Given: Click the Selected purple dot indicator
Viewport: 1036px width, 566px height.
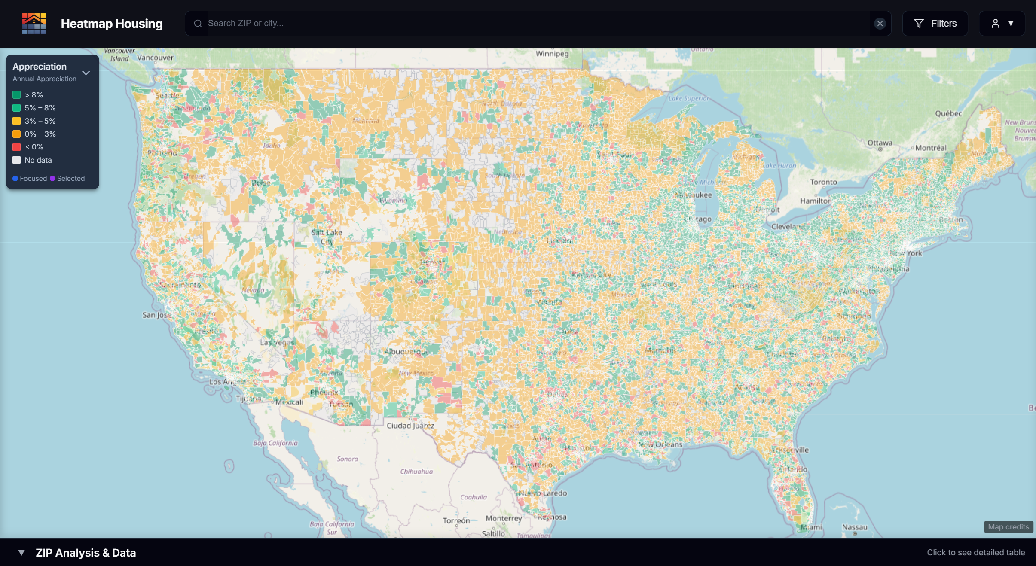Looking at the screenshot, I should coord(52,178).
